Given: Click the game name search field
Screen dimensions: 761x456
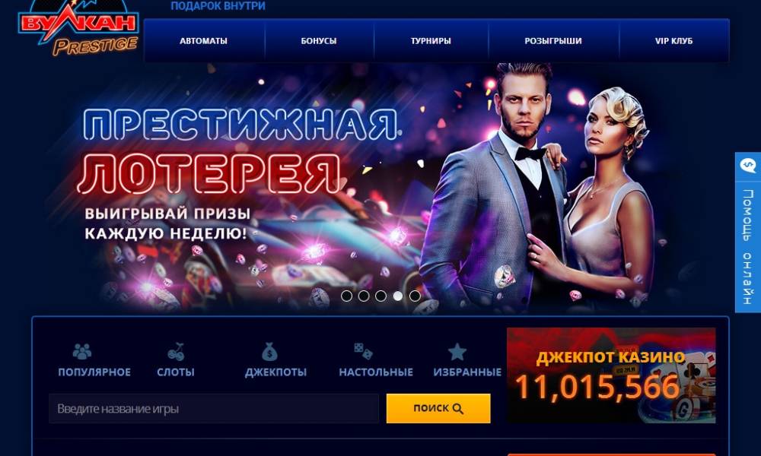Looking at the screenshot, I should point(214,409).
